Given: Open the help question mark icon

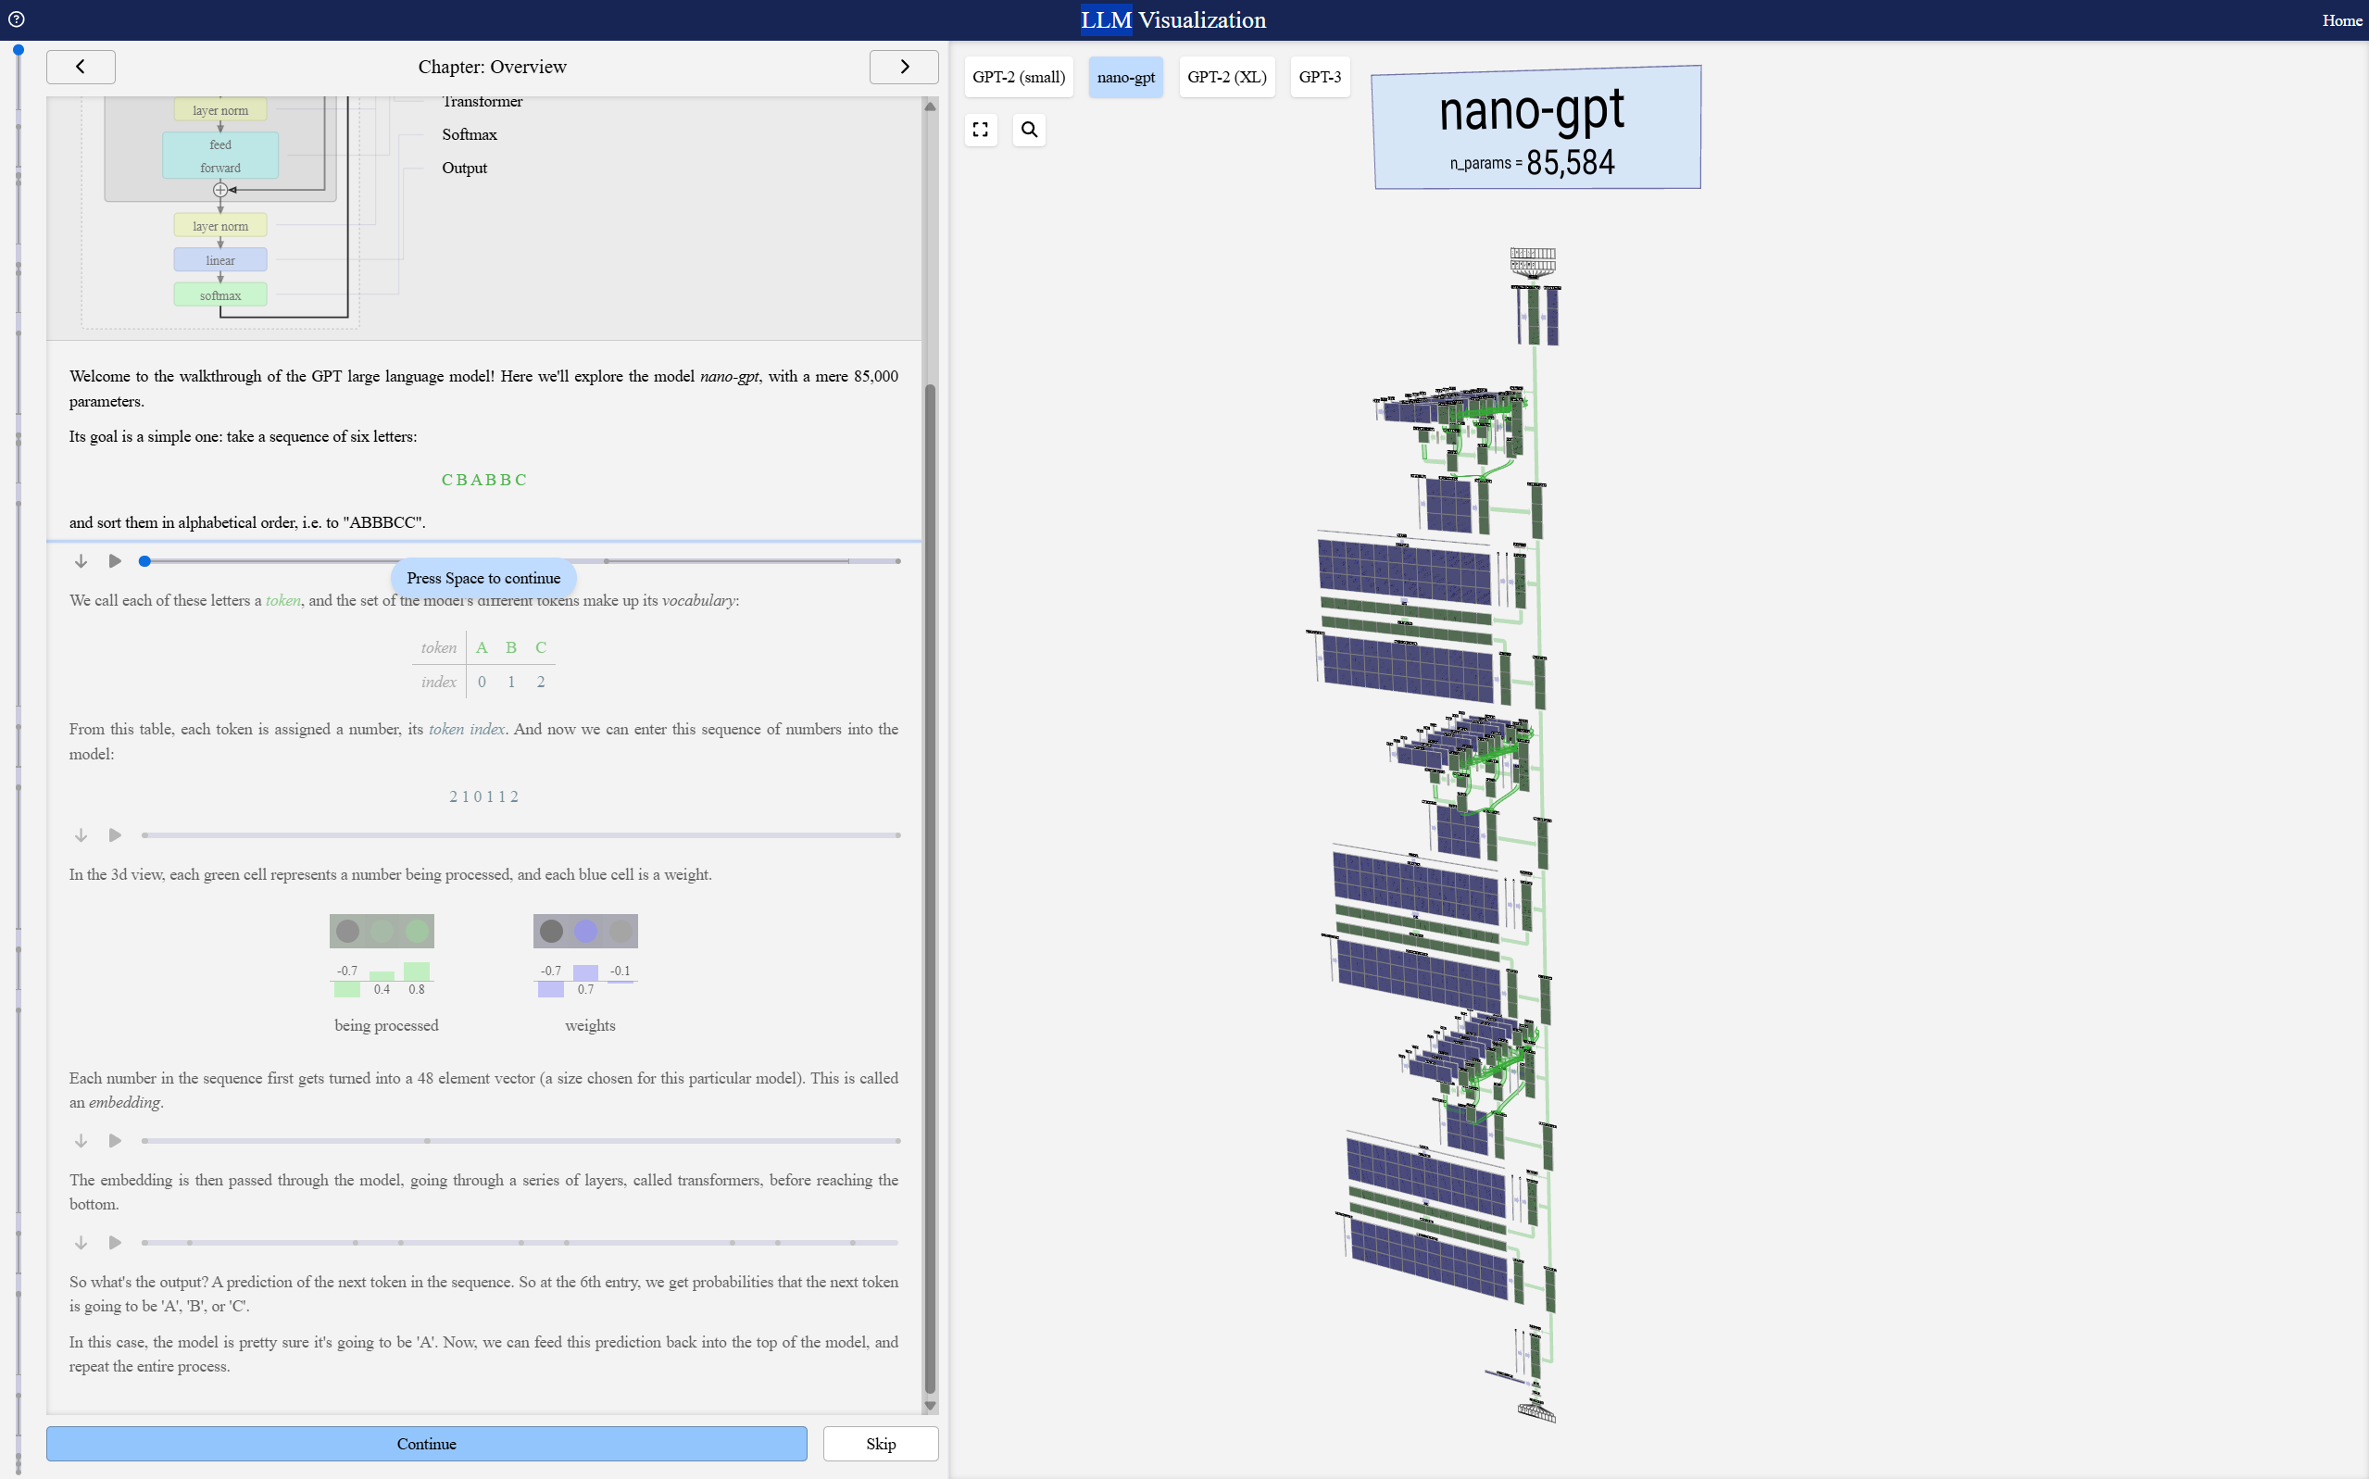Looking at the screenshot, I should pos(16,19).
